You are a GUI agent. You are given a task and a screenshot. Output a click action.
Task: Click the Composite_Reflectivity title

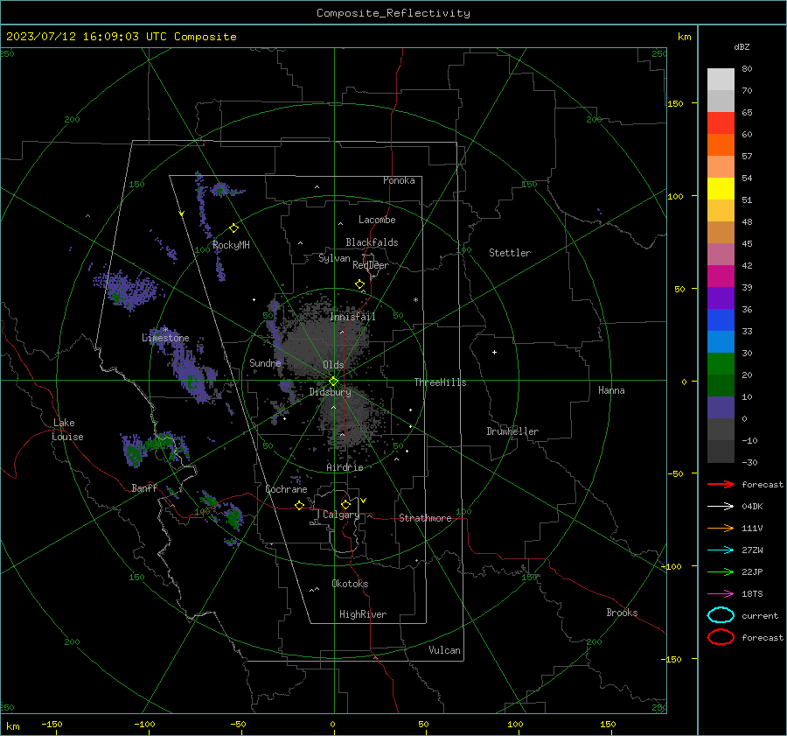click(393, 13)
